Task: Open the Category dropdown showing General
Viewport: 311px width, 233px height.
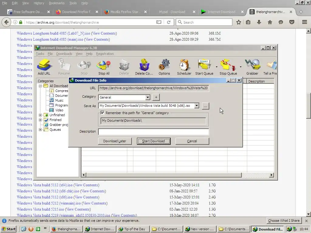Action: pyautogui.click(x=148, y=97)
